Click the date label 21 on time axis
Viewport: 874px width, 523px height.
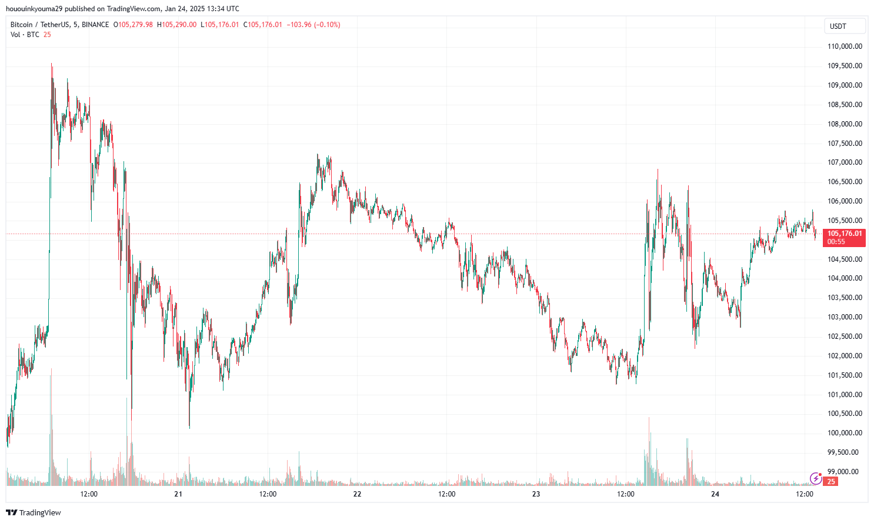178,494
